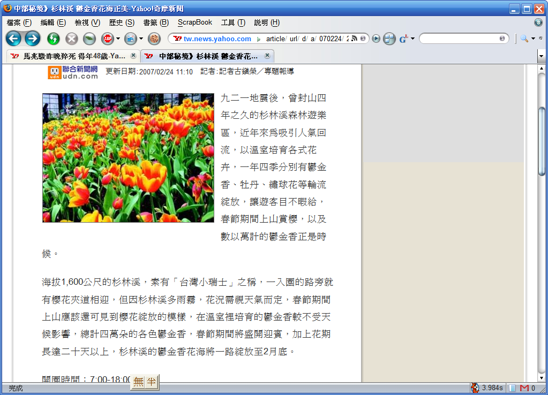This screenshot has width=548, height=395.
Task: Click the cookie icon in the toolbar
Action: [154, 39]
